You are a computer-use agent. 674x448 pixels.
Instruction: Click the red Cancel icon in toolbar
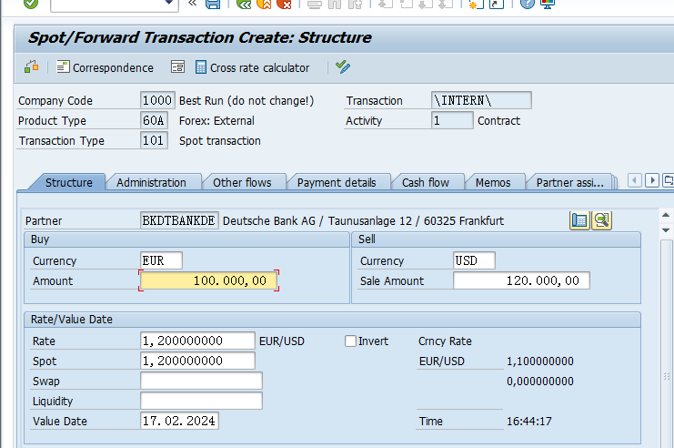(x=285, y=4)
